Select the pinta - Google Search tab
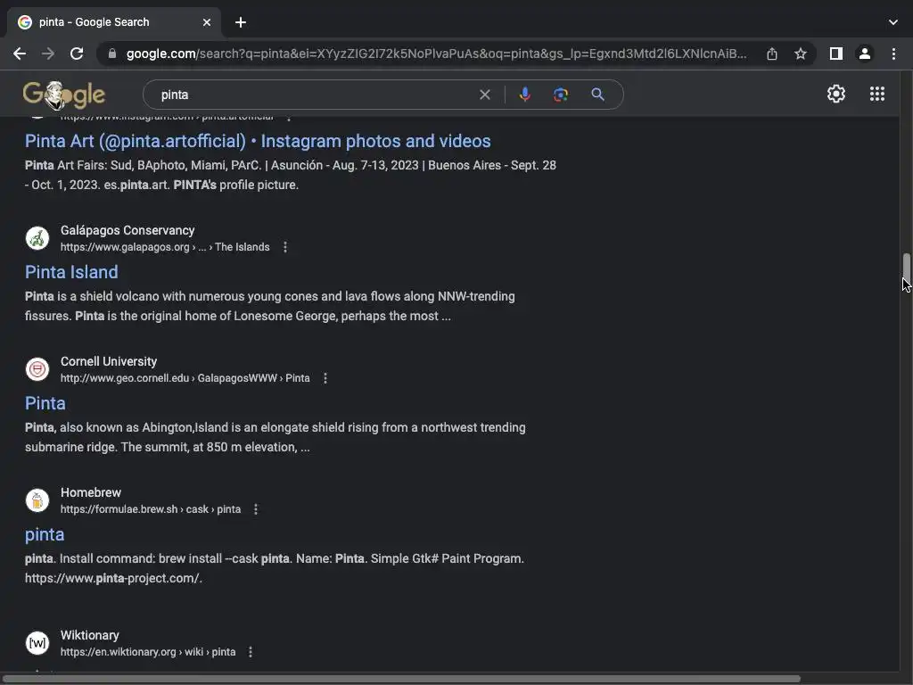The image size is (913, 685). click(113, 22)
